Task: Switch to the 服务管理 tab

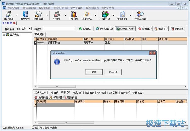Action: pyautogui.click(x=101, y=93)
